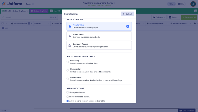This screenshot has width=198, height=112.
Task: Open the Form dropdown
Action: (x=174, y=17)
